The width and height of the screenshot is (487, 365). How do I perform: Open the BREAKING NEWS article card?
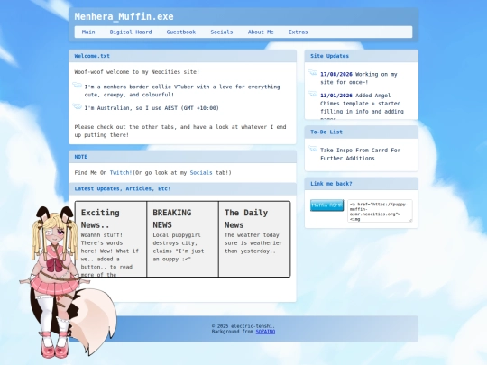(x=182, y=239)
